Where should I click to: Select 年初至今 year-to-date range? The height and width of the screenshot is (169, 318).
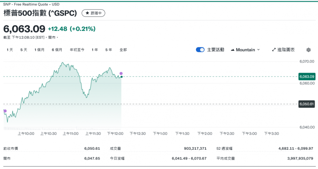[77, 50]
